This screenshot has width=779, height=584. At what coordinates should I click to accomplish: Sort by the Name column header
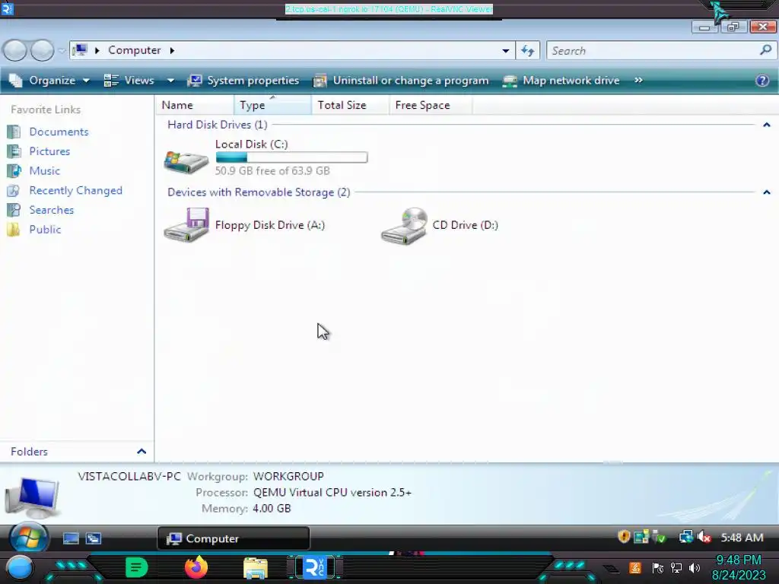click(194, 105)
